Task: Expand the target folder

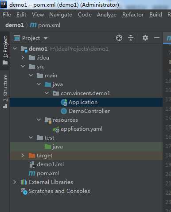Action: [x=23, y=156]
